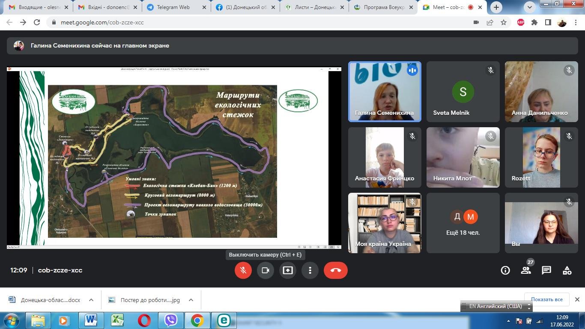Open the 'Ещё 18 чел.' tile
The width and height of the screenshot is (585, 329).
coord(463,223)
